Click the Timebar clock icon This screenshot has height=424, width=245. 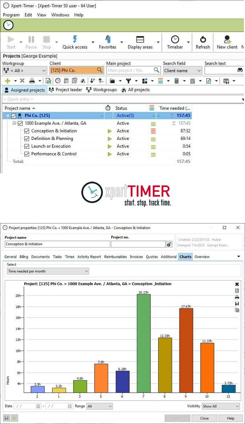click(175, 39)
